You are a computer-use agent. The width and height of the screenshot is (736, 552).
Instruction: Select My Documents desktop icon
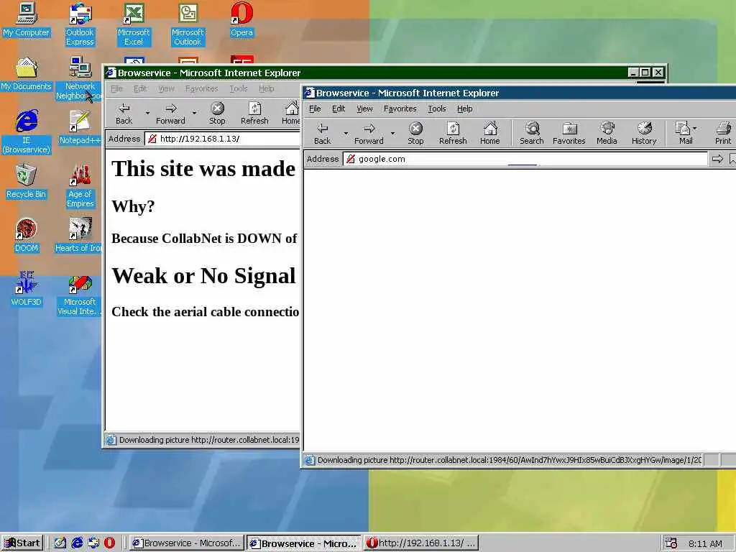[27, 74]
